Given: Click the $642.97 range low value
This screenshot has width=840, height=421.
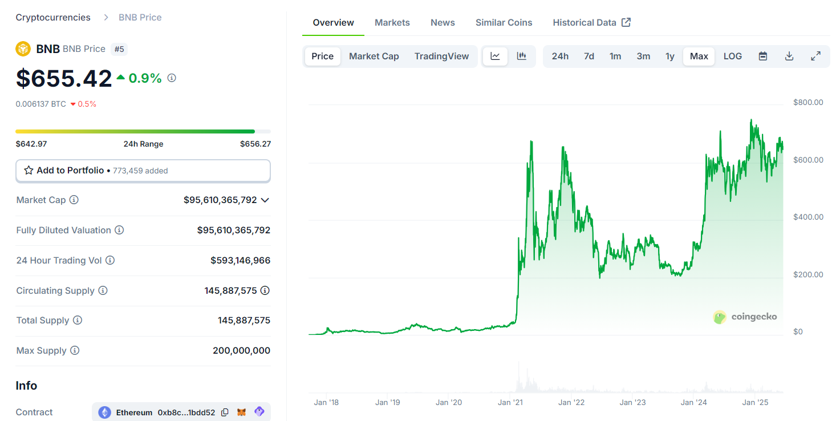Looking at the screenshot, I should point(31,144).
